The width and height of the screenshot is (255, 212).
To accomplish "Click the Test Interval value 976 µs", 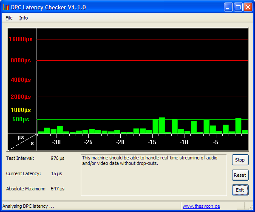I will 57,158.
